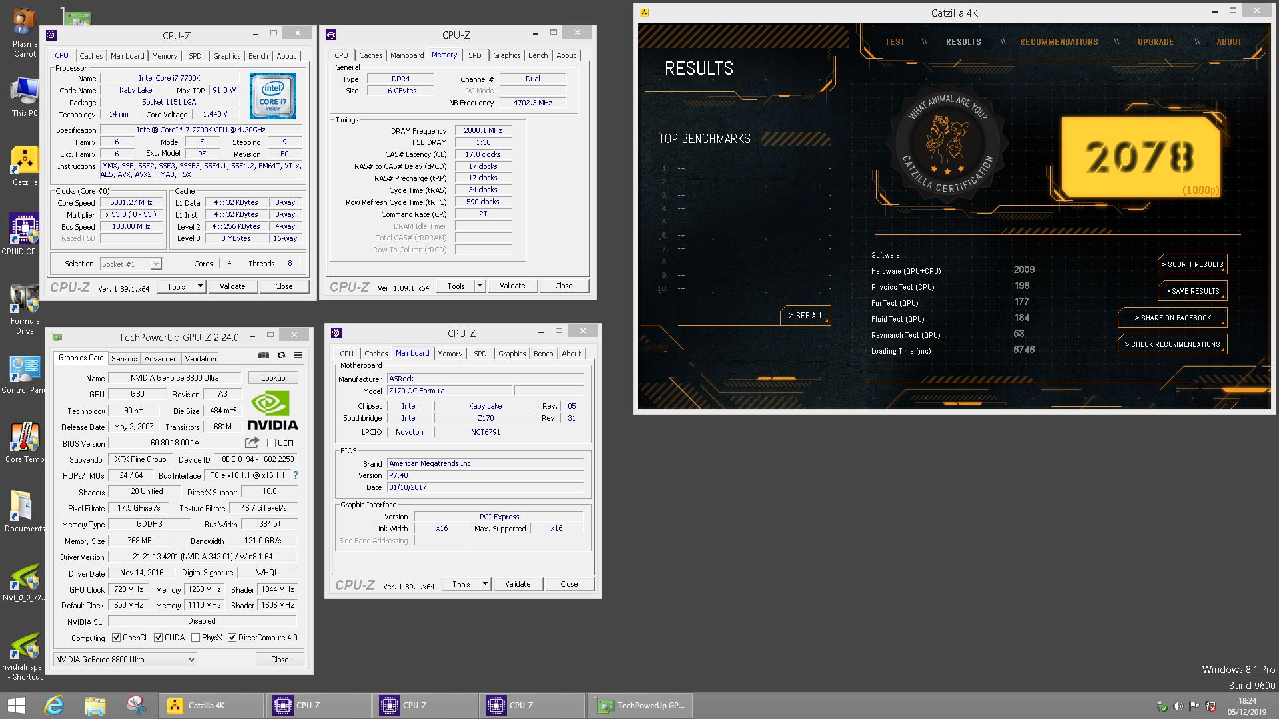Launch Catzilla desktop shortcut
The height and width of the screenshot is (719, 1279).
point(25,166)
